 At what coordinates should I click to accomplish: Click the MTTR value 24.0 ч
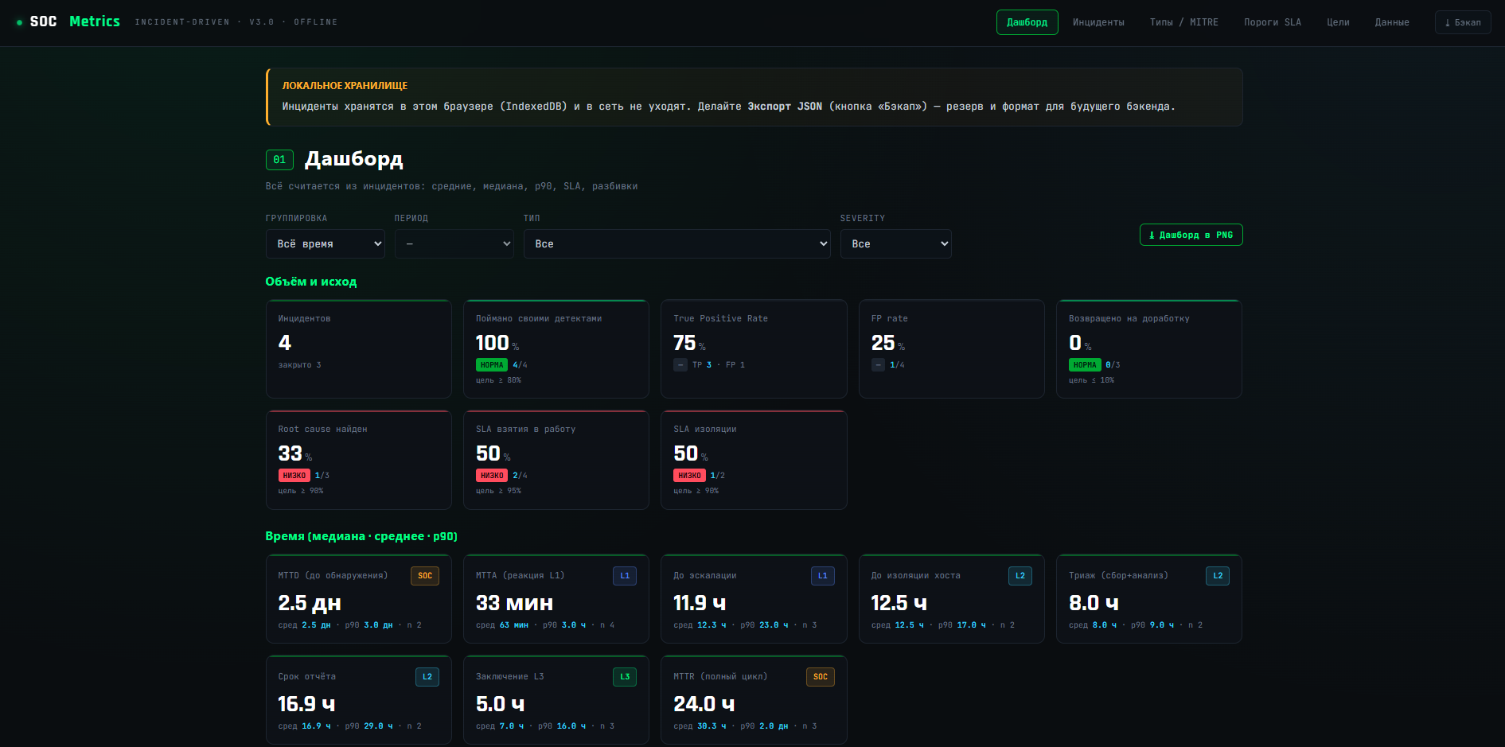click(x=704, y=704)
